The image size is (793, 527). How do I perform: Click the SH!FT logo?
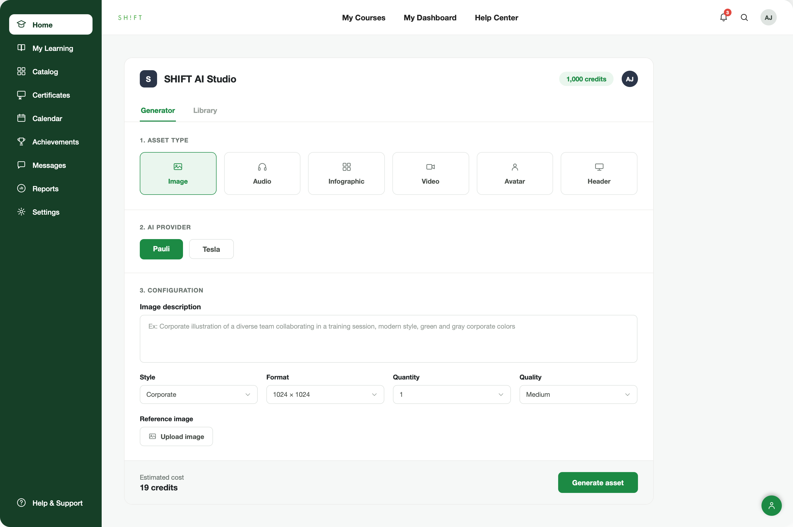point(130,18)
